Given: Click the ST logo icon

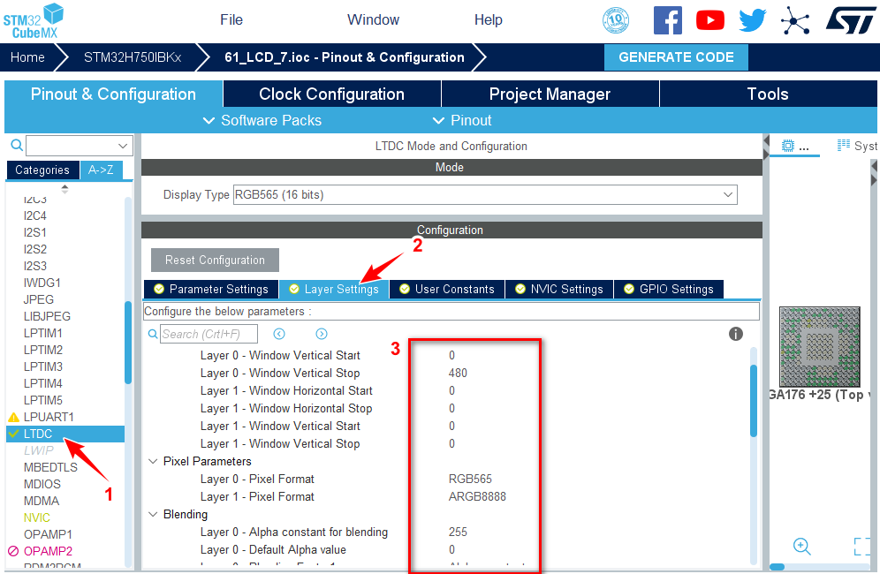Looking at the screenshot, I should coord(851,20).
